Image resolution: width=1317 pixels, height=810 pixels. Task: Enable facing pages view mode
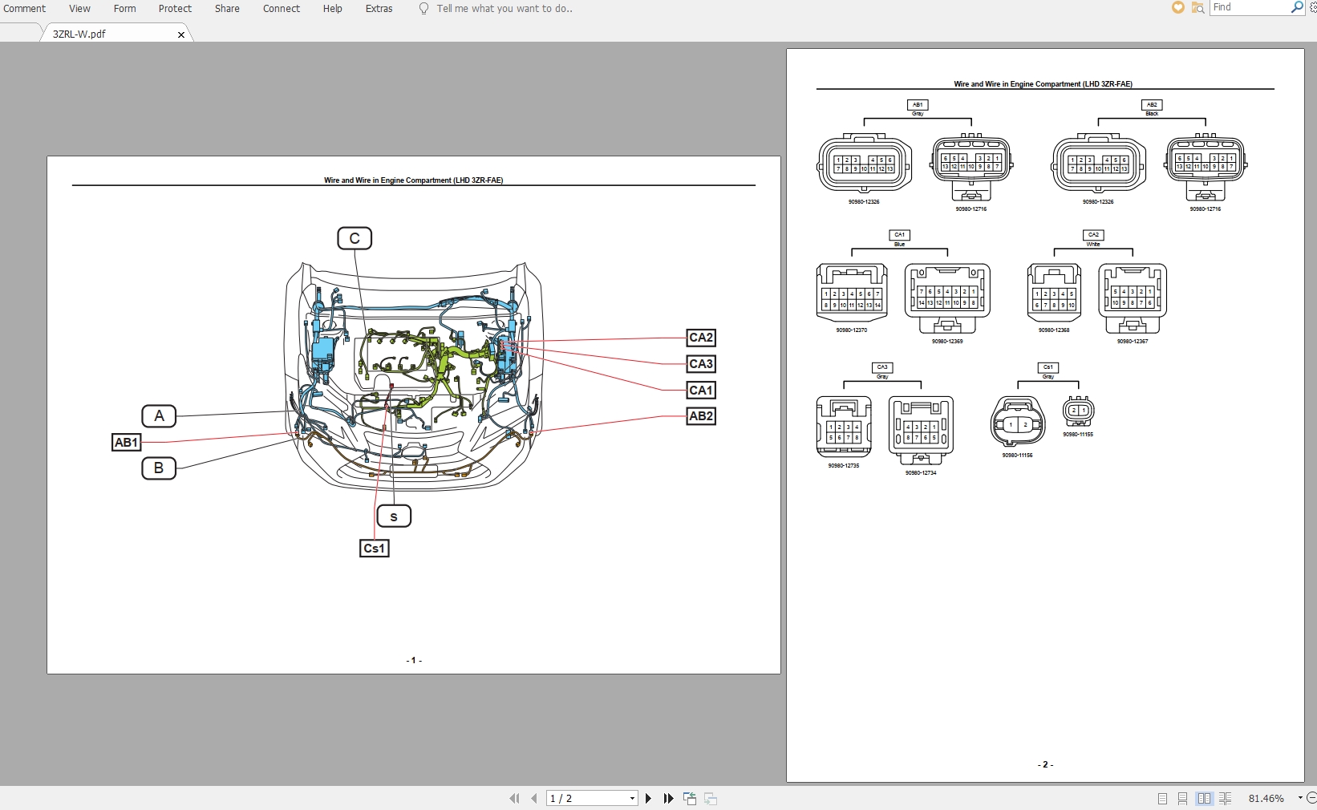tap(1204, 798)
